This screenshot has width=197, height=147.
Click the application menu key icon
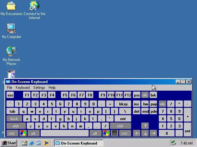[x=114, y=133]
